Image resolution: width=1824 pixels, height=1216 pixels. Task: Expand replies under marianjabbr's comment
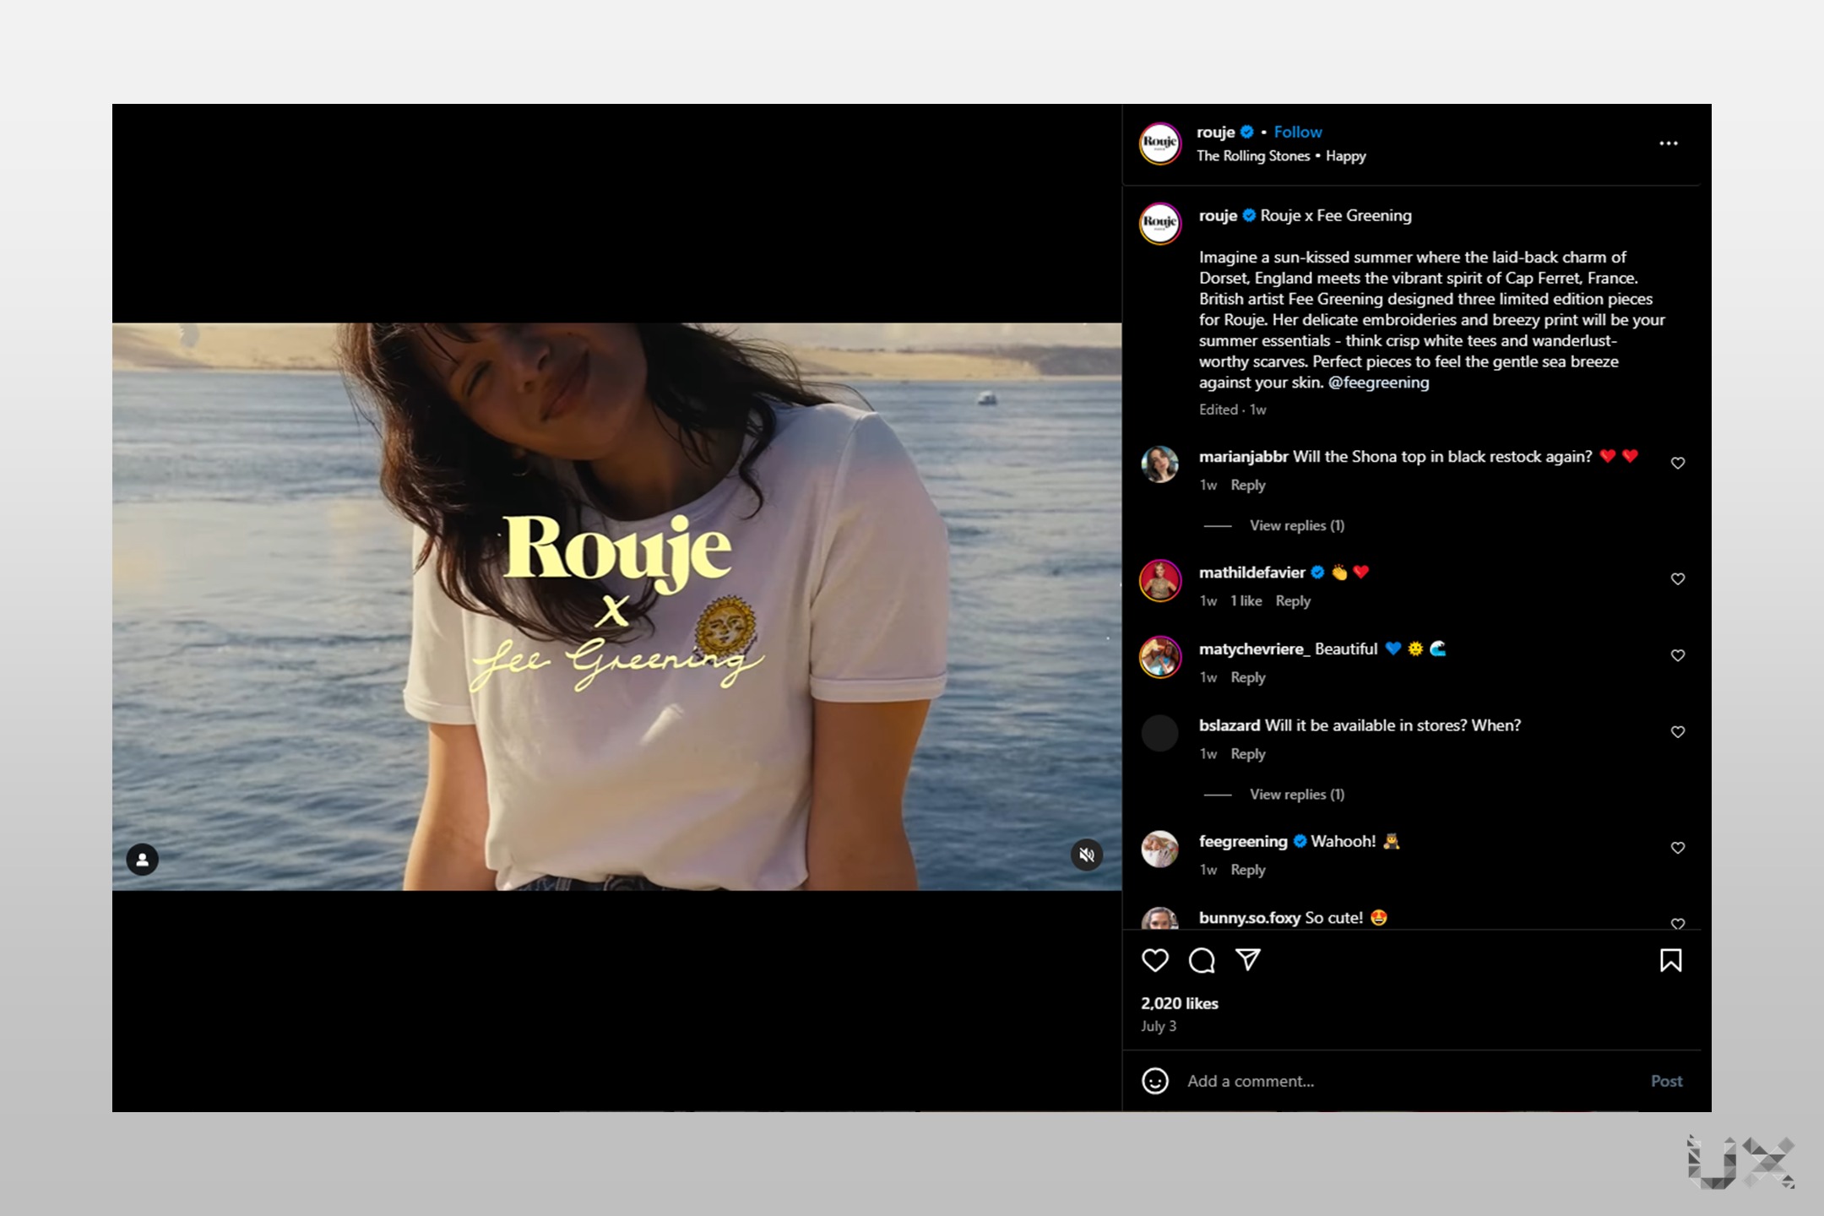(x=1297, y=525)
